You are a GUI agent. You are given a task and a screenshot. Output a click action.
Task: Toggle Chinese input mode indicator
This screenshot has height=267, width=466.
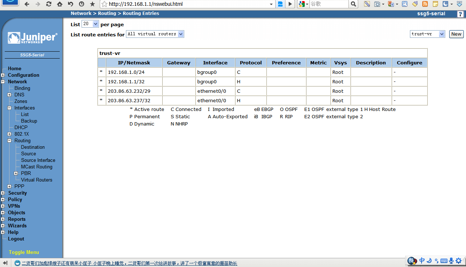click(422, 260)
